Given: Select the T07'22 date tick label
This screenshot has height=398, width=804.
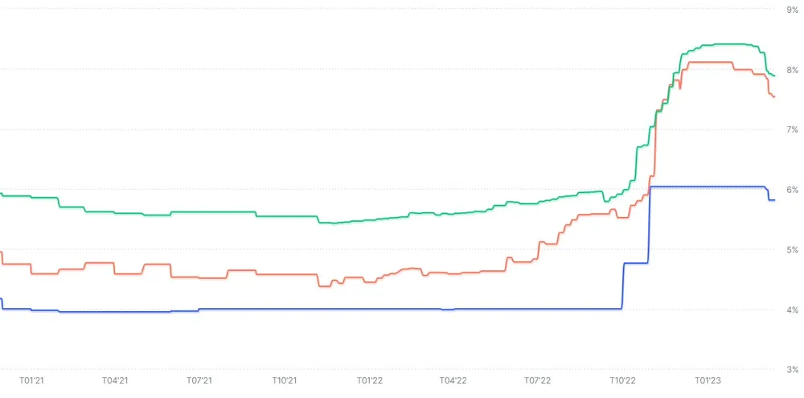Looking at the screenshot, I should [x=537, y=380].
